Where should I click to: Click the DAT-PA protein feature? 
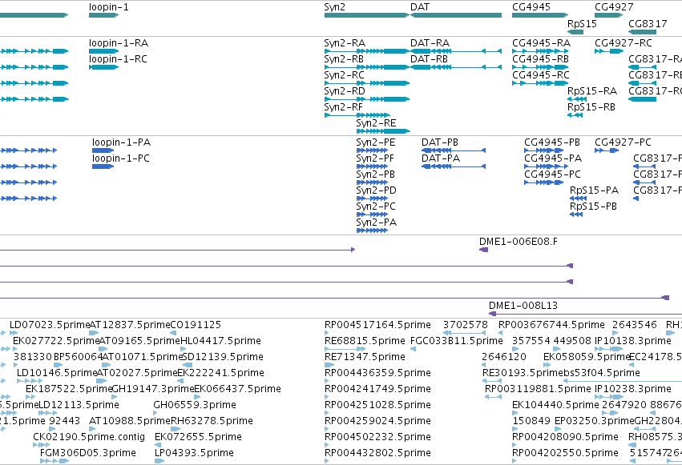coord(454,166)
